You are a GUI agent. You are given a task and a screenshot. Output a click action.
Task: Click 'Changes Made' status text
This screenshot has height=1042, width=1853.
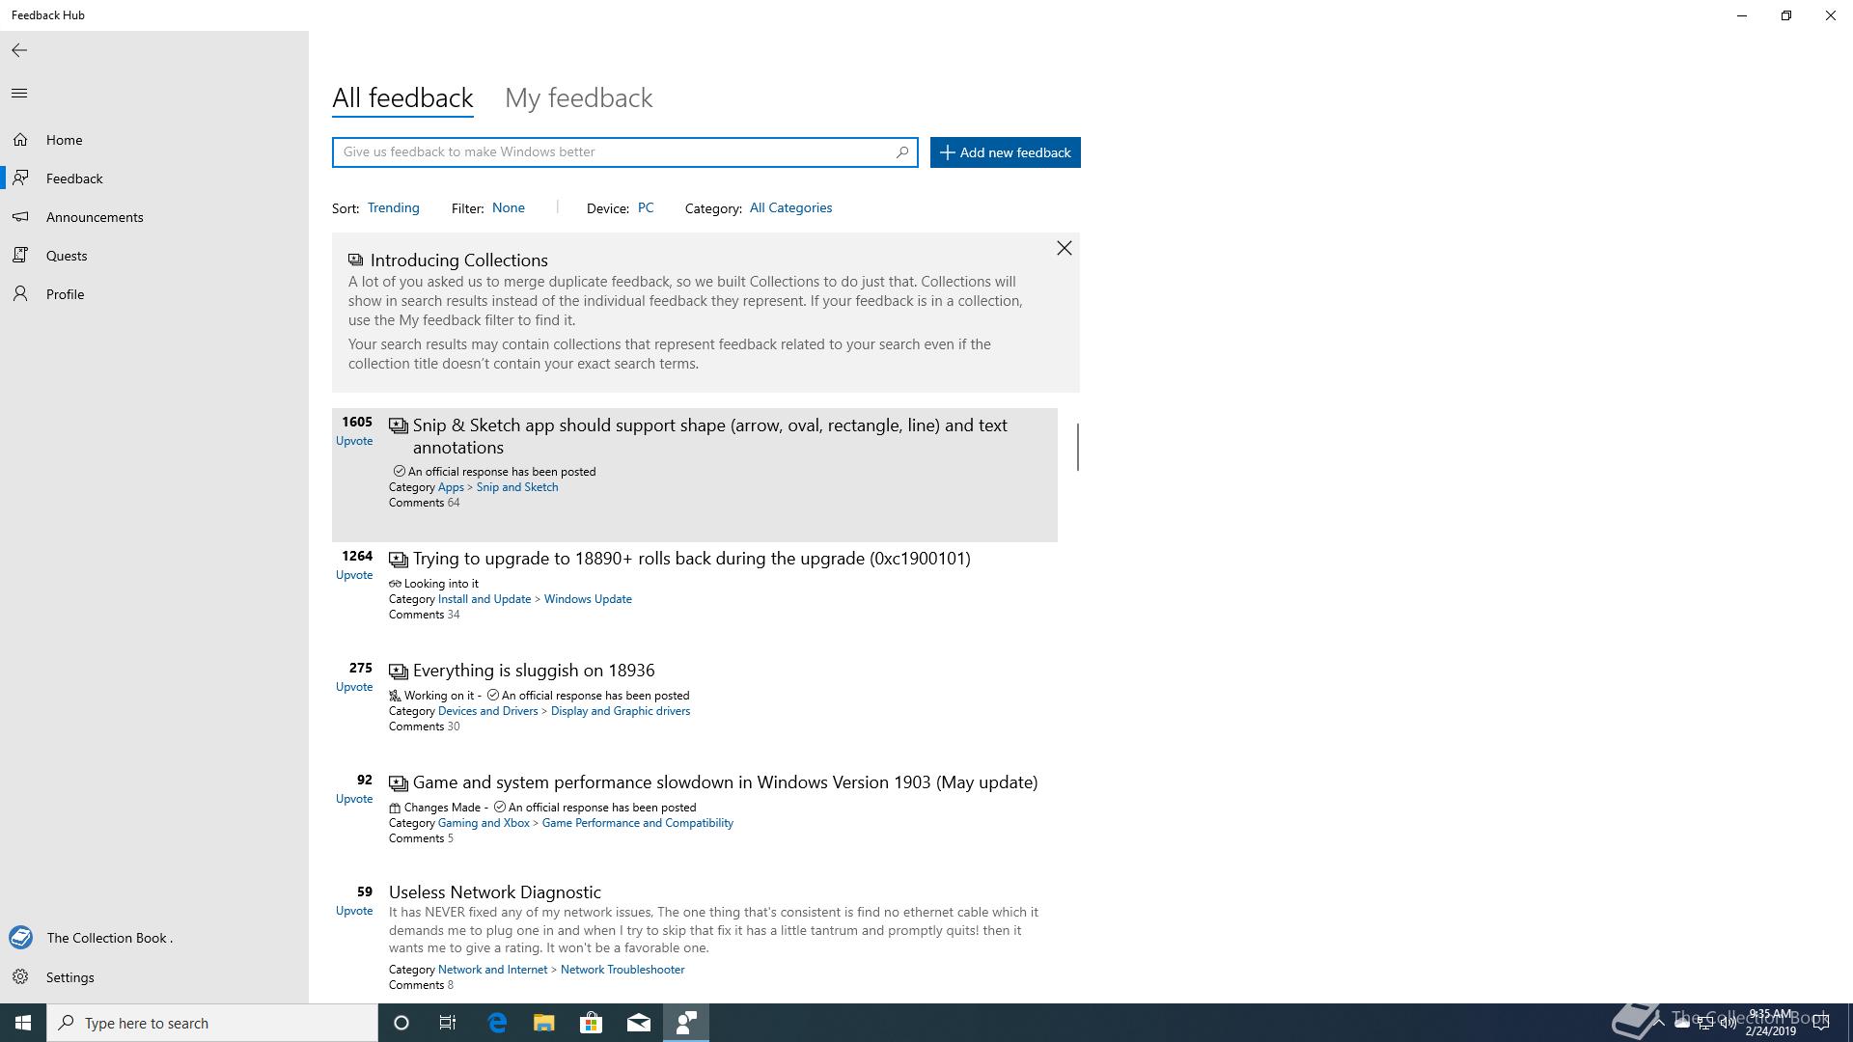(442, 808)
